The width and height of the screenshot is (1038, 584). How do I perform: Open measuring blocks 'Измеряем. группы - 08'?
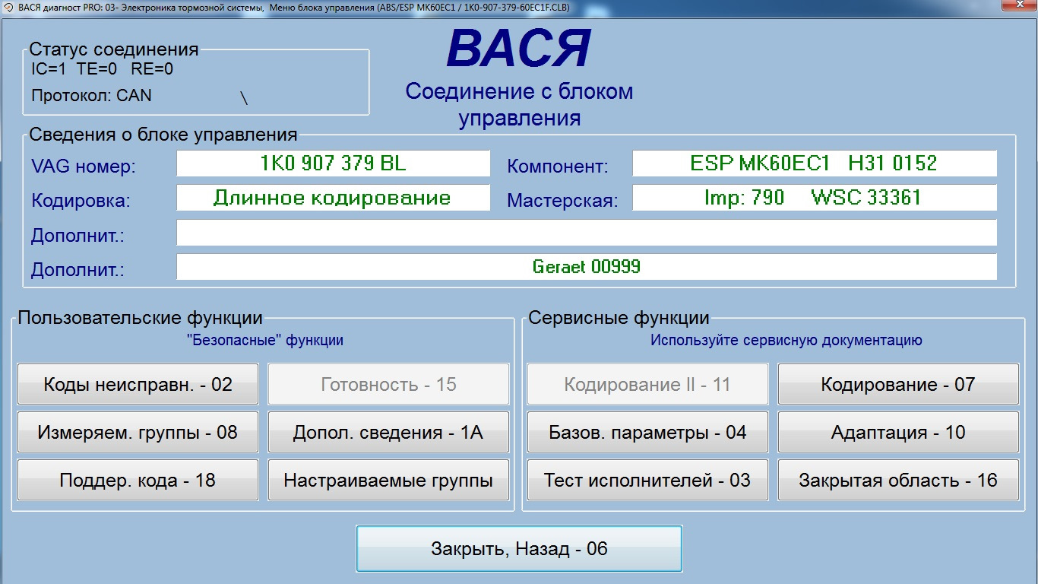coord(138,433)
